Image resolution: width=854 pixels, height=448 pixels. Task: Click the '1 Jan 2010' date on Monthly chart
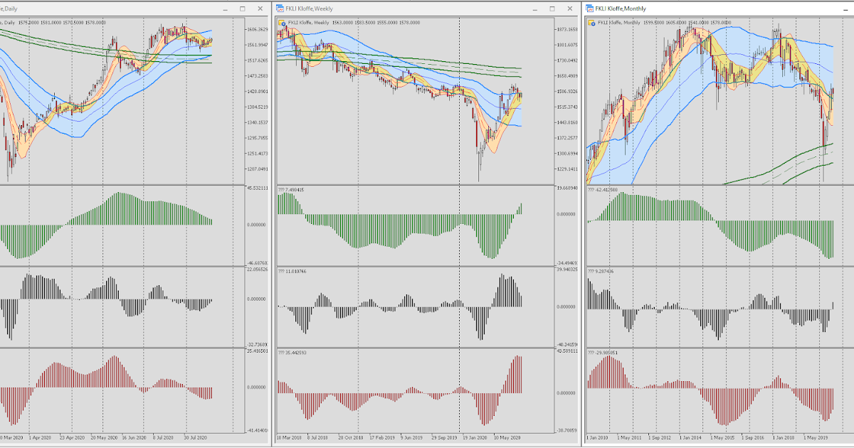[x=599, y=439]
